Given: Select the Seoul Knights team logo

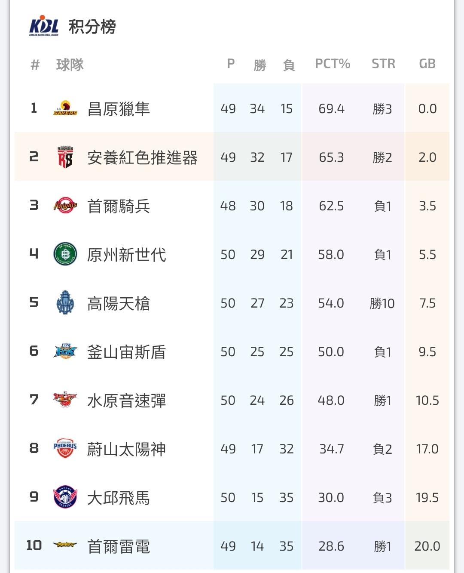Looking at the screenshot, I should 65,206.
